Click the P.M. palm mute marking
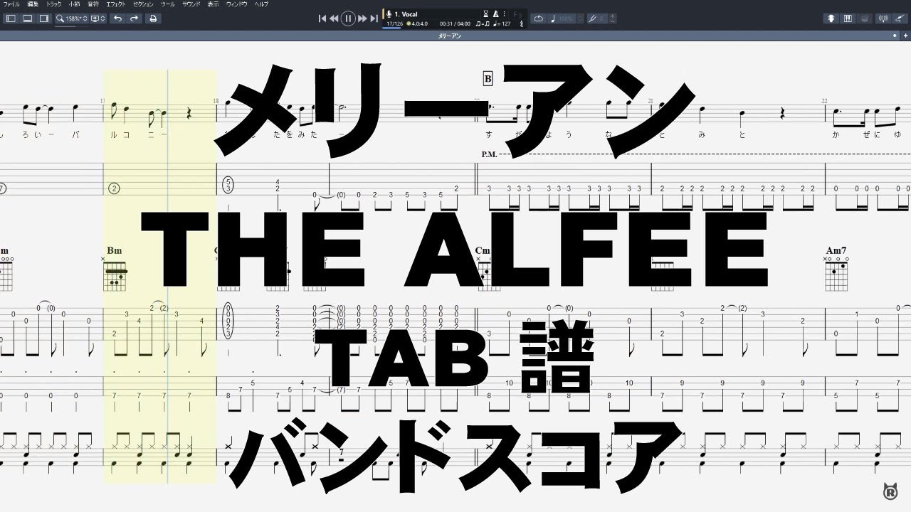 [489, 154]
